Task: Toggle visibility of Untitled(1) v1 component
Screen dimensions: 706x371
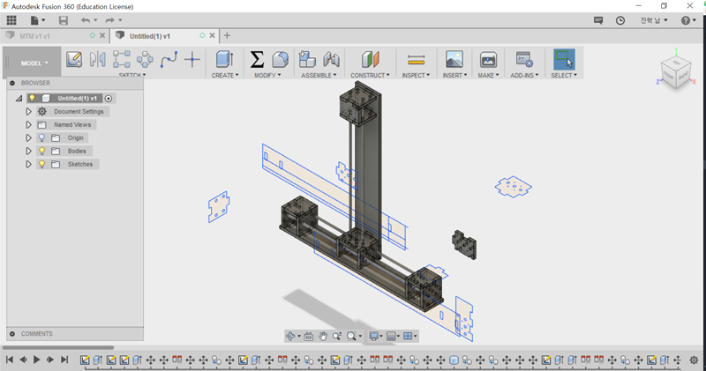Action: pos(32,98)
